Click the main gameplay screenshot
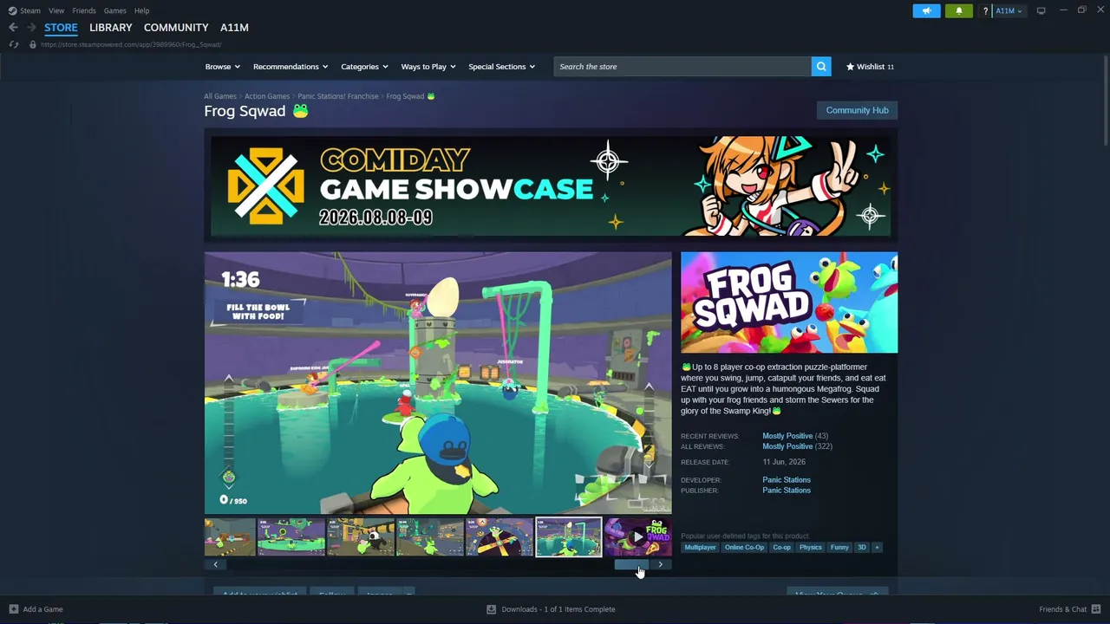 (438, 383)
